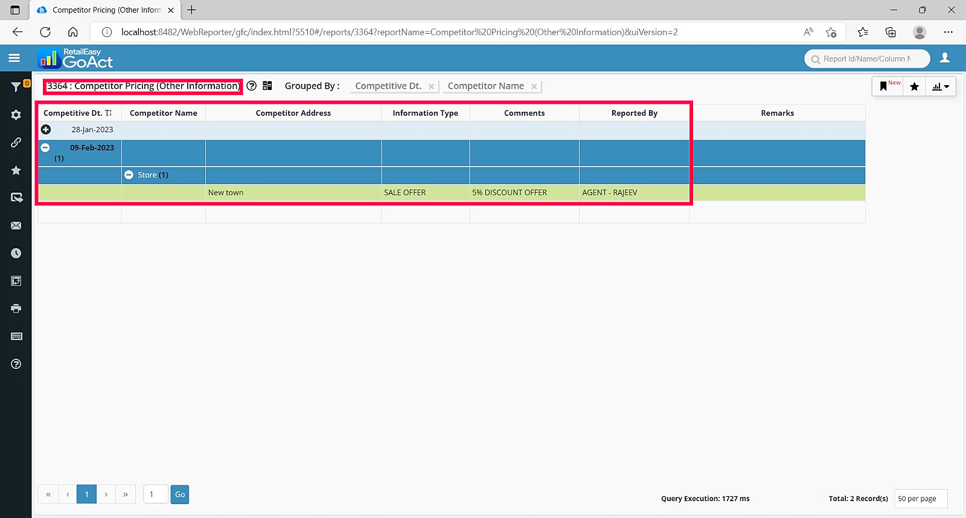Click the chart image icon in sidebar
Viewport: 966px width, 518px height.
(x=16, y=281)
